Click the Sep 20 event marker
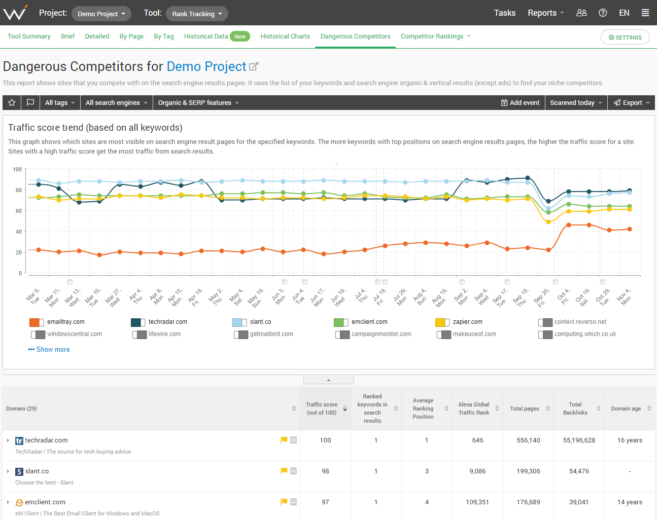 tap(556, 282)
